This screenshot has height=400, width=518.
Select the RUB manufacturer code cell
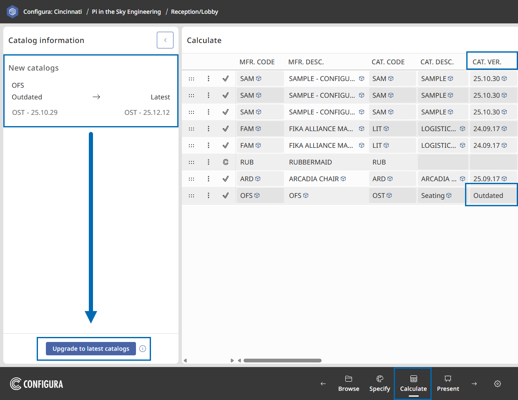260,162
